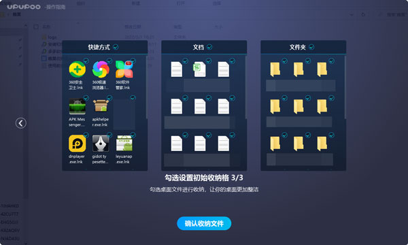Click the 360极速浏览器 colorful icon

(101, 69)
